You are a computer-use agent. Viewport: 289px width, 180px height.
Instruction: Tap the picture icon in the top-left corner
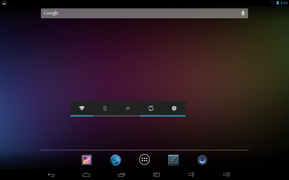4,3
